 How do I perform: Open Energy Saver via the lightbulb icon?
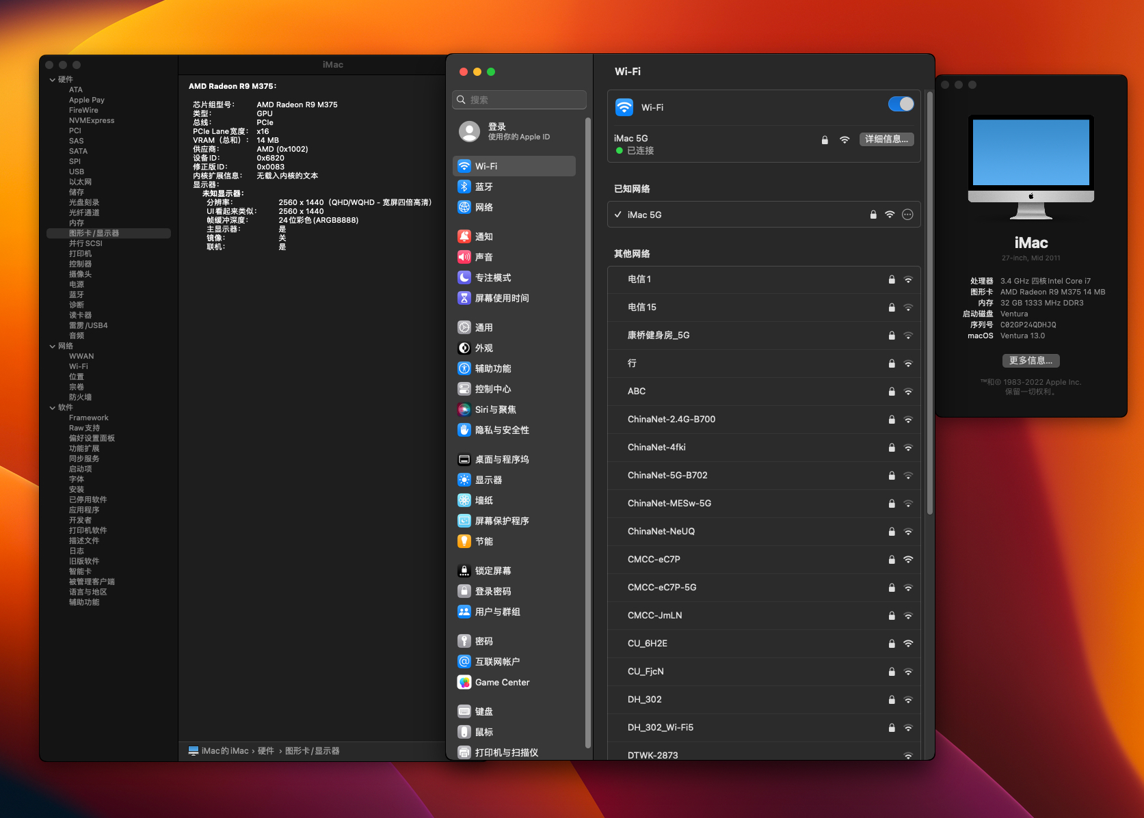[x=464, y=541]
